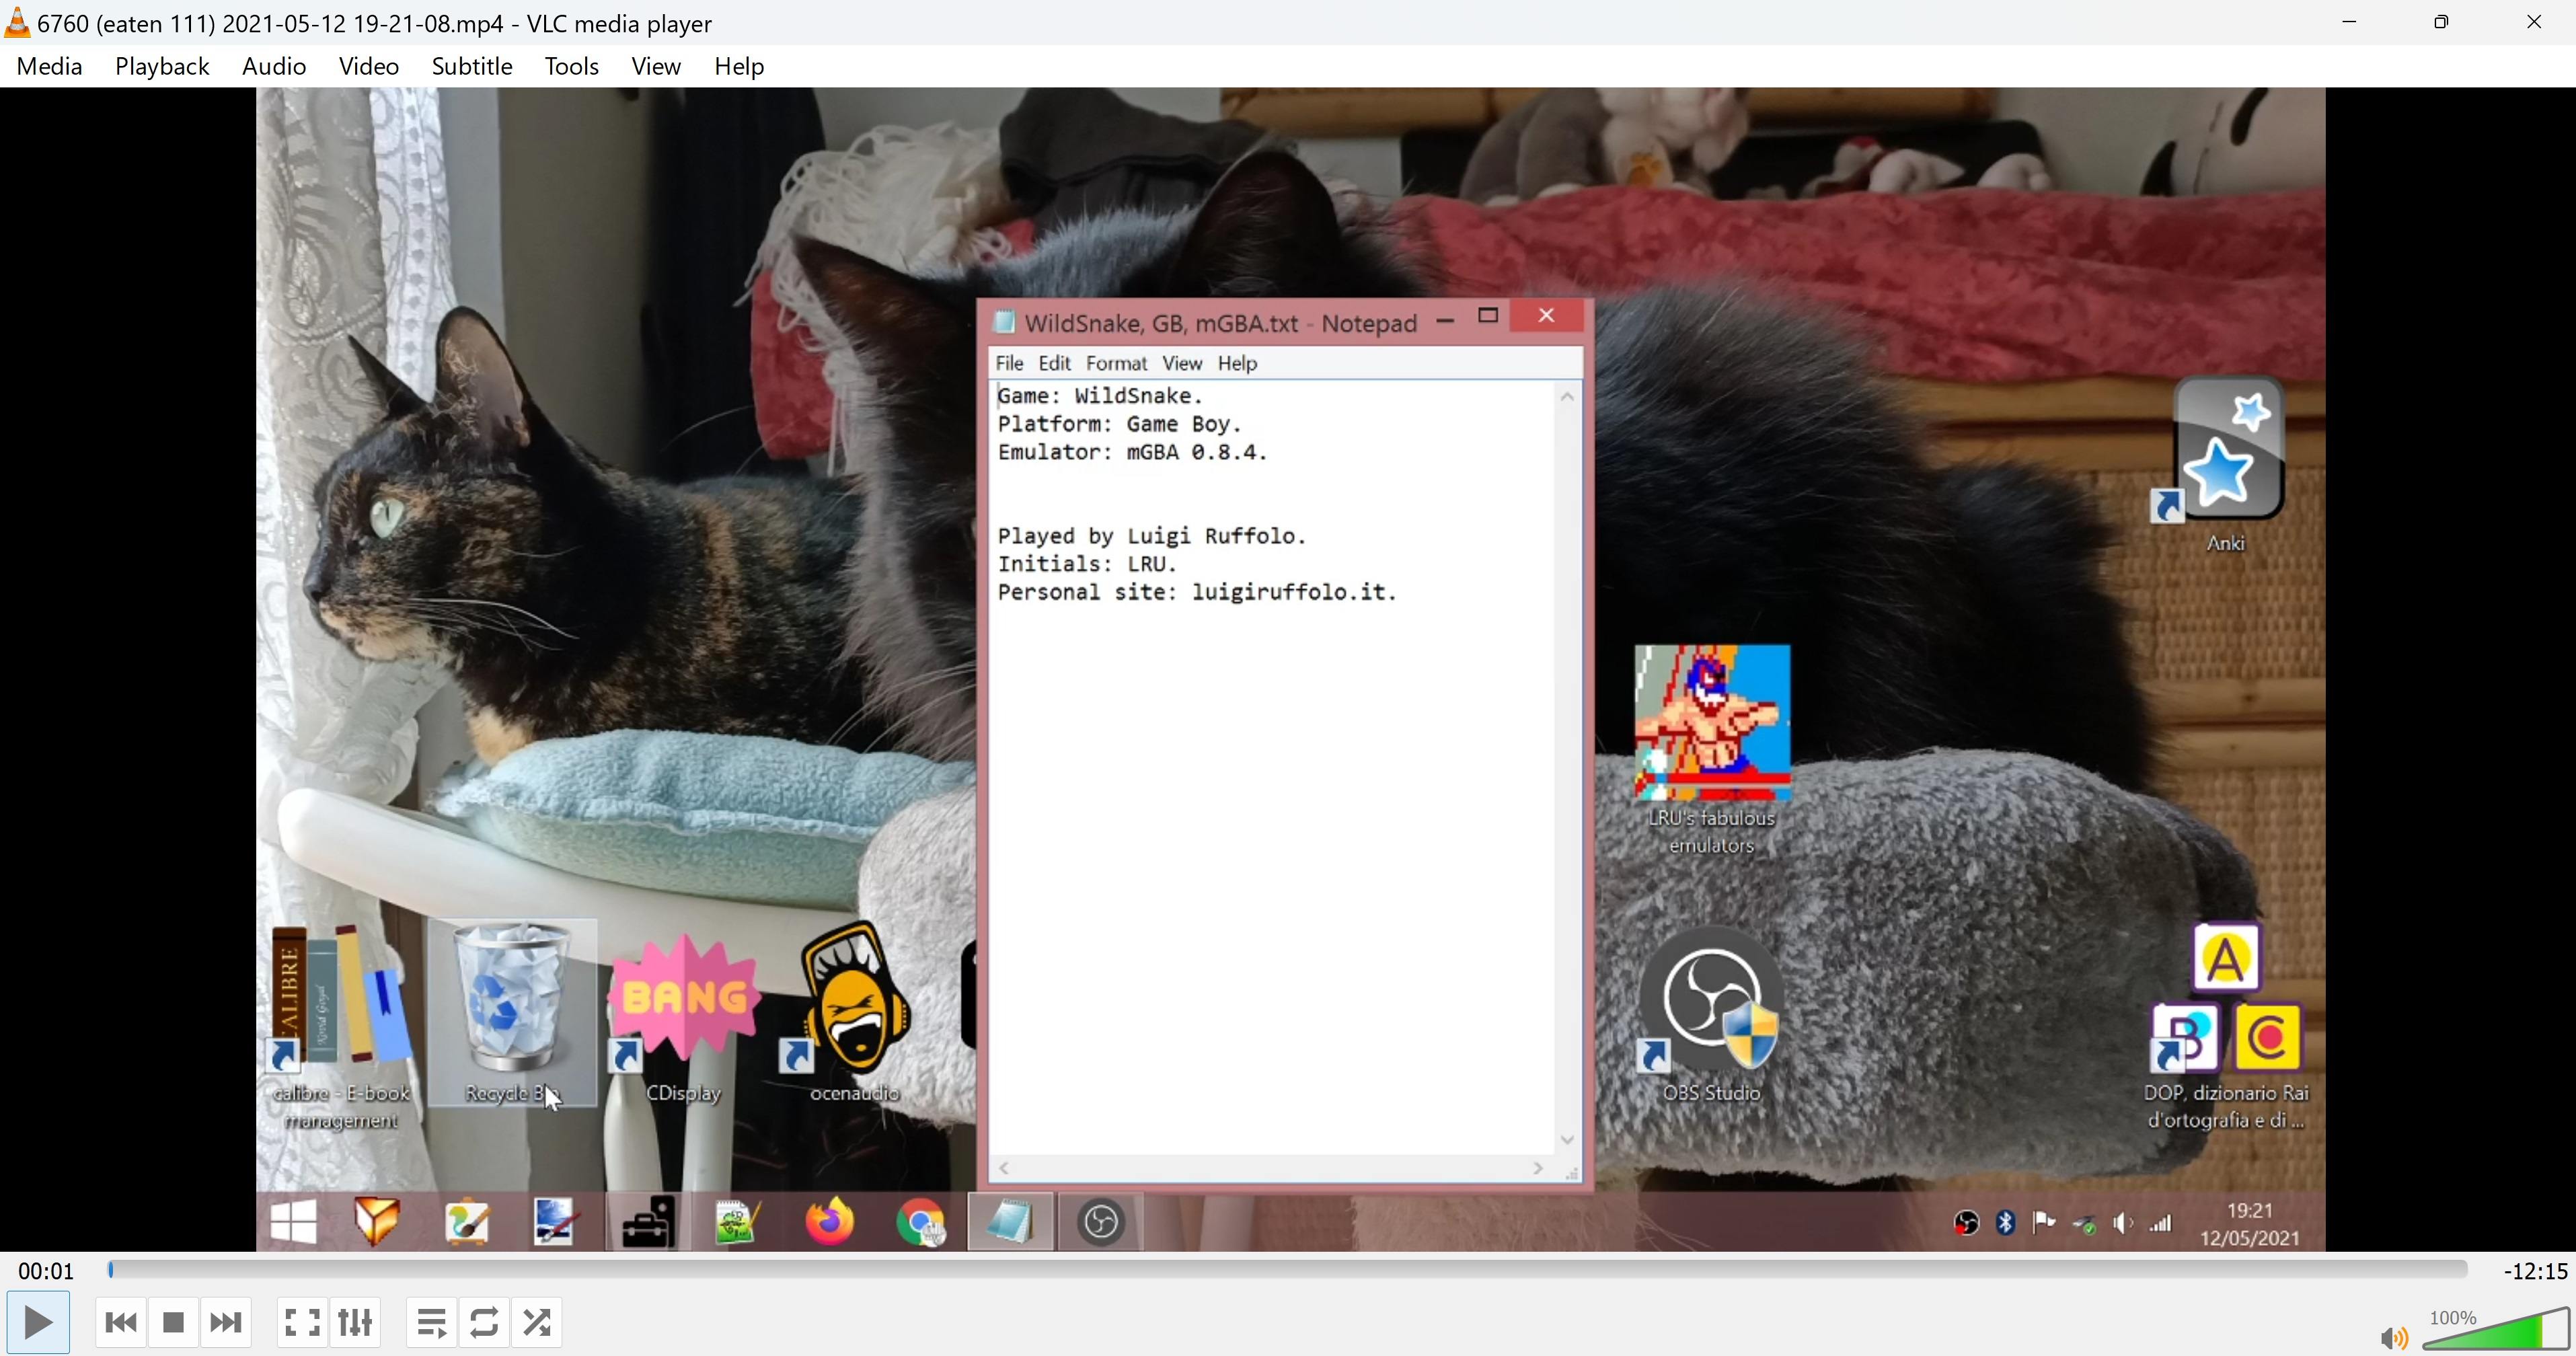Mute audio via speaker icon
The width and height of the screenshot is (2576, 1356).
click(x=2393, y=1337)
